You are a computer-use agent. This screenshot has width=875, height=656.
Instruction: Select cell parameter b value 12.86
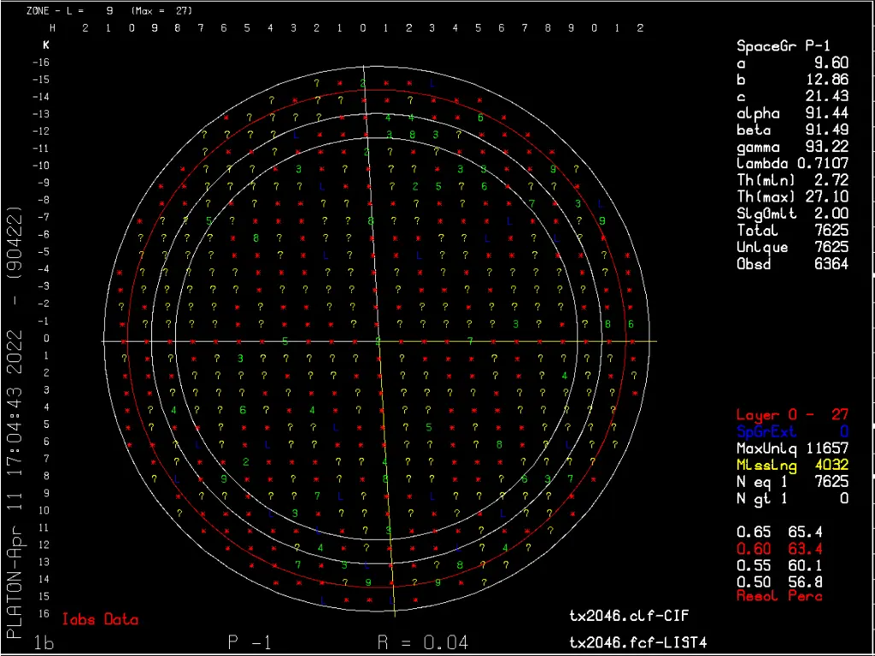click(x=827, y=79)
